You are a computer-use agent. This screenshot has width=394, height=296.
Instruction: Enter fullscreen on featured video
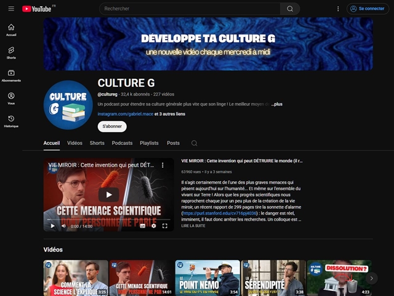pos(164,226)
